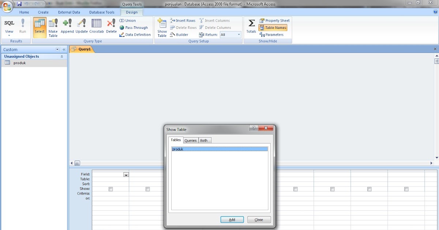The height and width of the screenshot is (230, 439).
Task: Select the Union query option
Action: pos(128,20)
